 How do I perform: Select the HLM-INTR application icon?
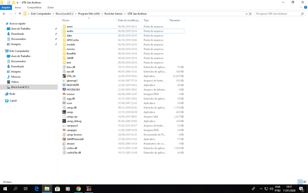tap(64, 85)
